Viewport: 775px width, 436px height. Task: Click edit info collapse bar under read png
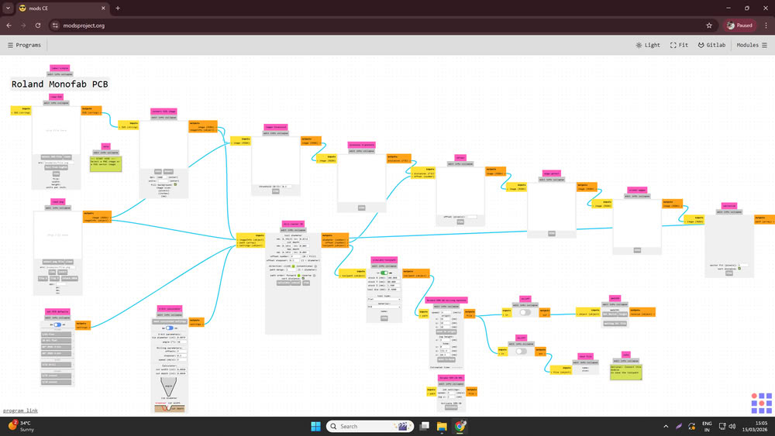pos(58,208)
